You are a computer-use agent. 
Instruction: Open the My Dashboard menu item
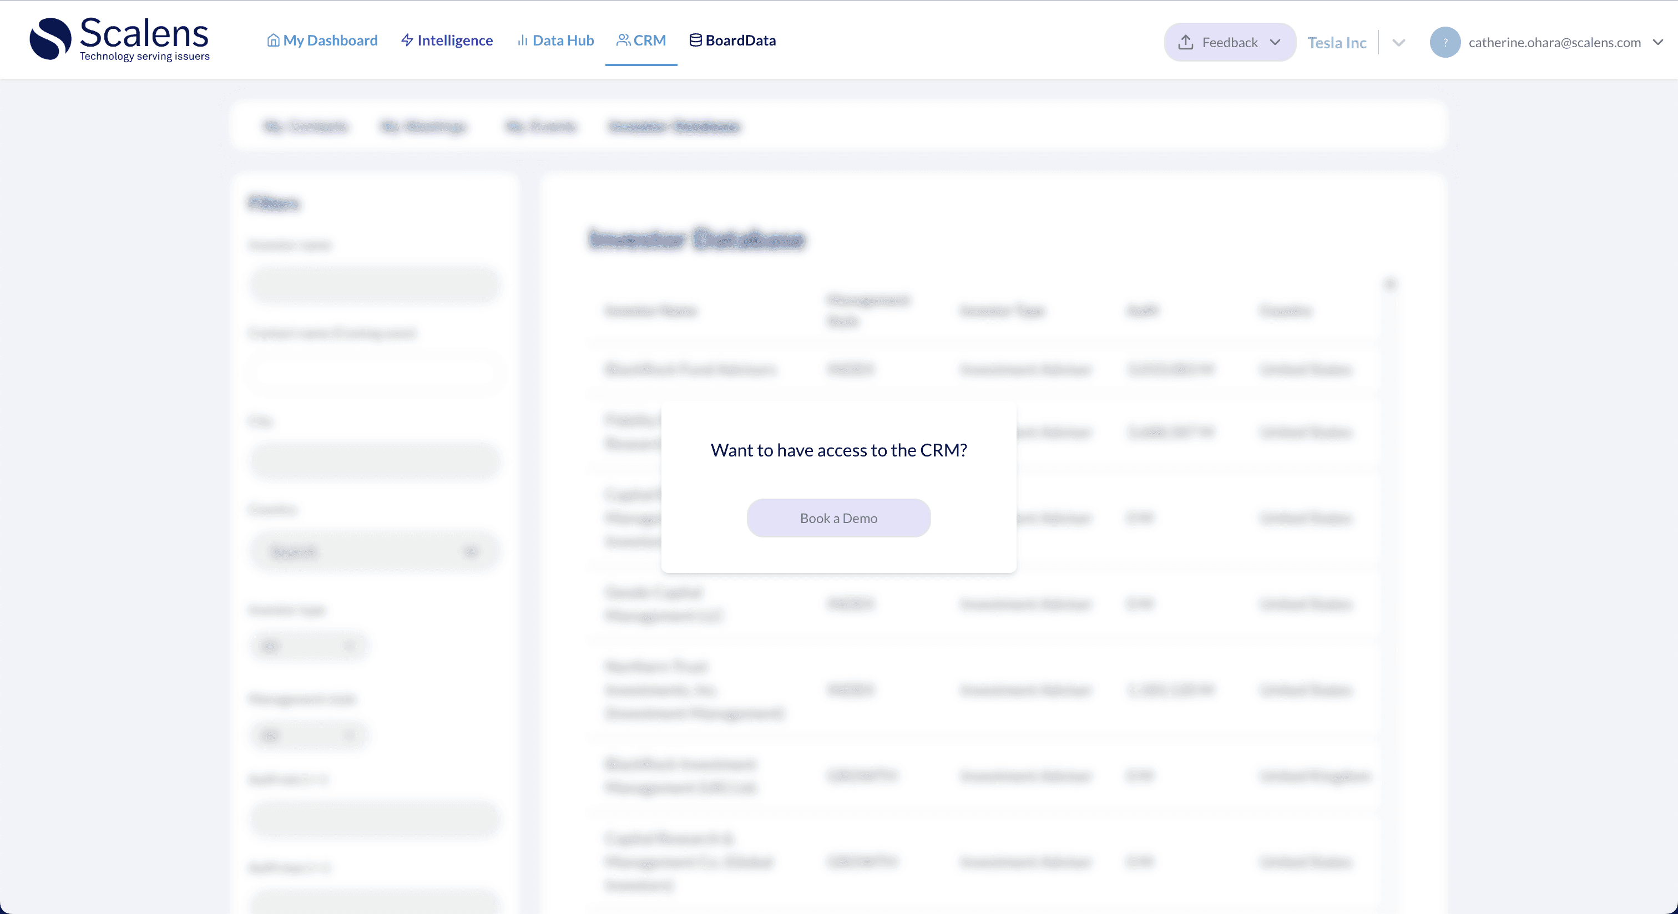(330, 40)
